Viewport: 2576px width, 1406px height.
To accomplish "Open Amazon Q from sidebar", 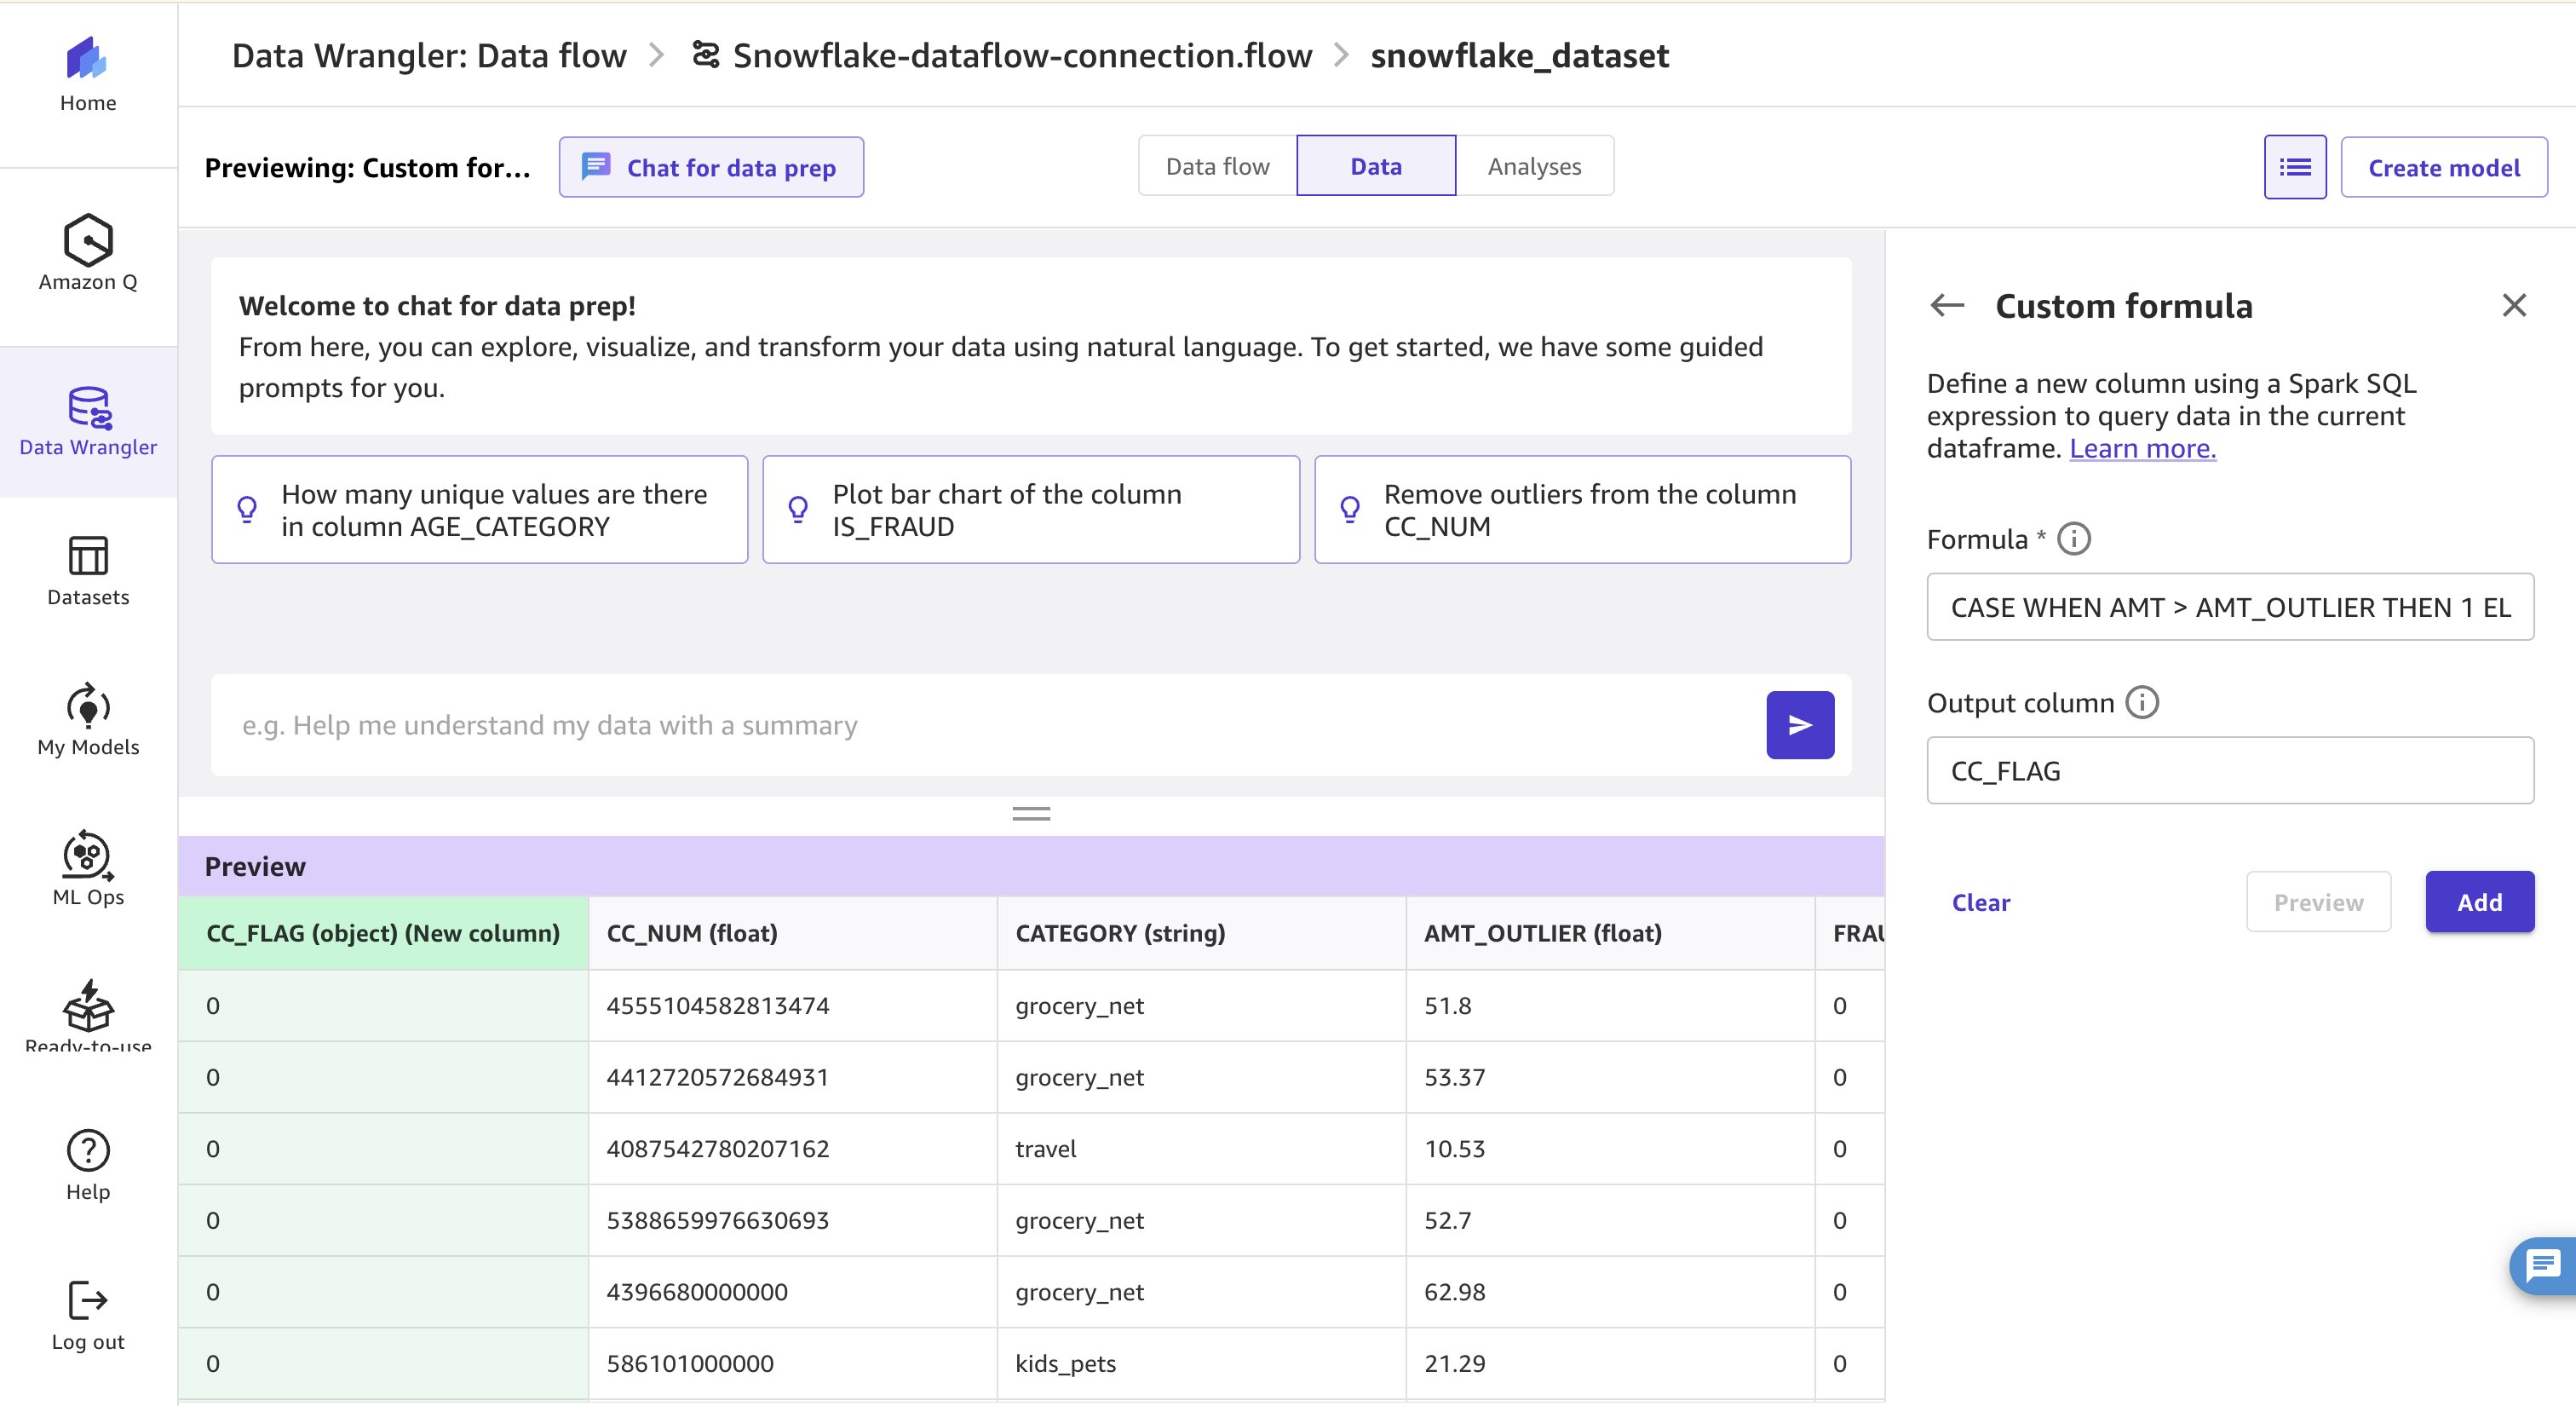I will click(88, 254).
